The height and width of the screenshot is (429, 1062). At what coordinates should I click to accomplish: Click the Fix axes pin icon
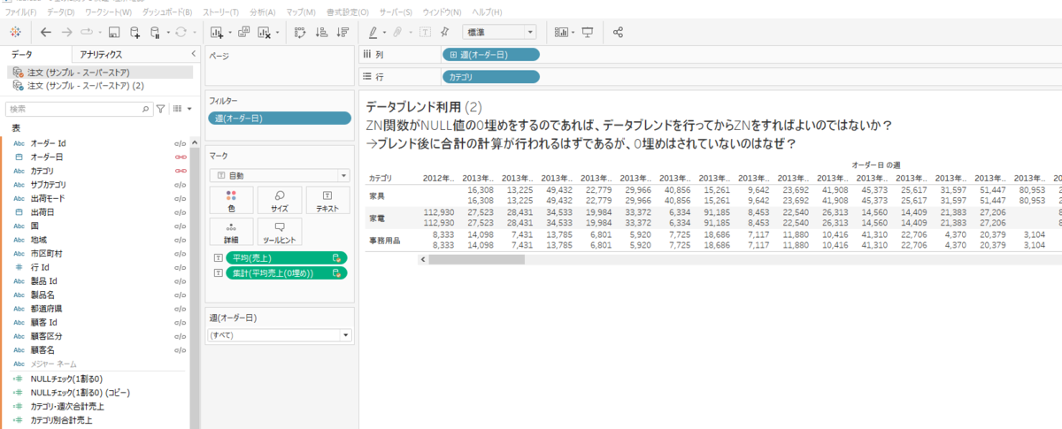445,32
